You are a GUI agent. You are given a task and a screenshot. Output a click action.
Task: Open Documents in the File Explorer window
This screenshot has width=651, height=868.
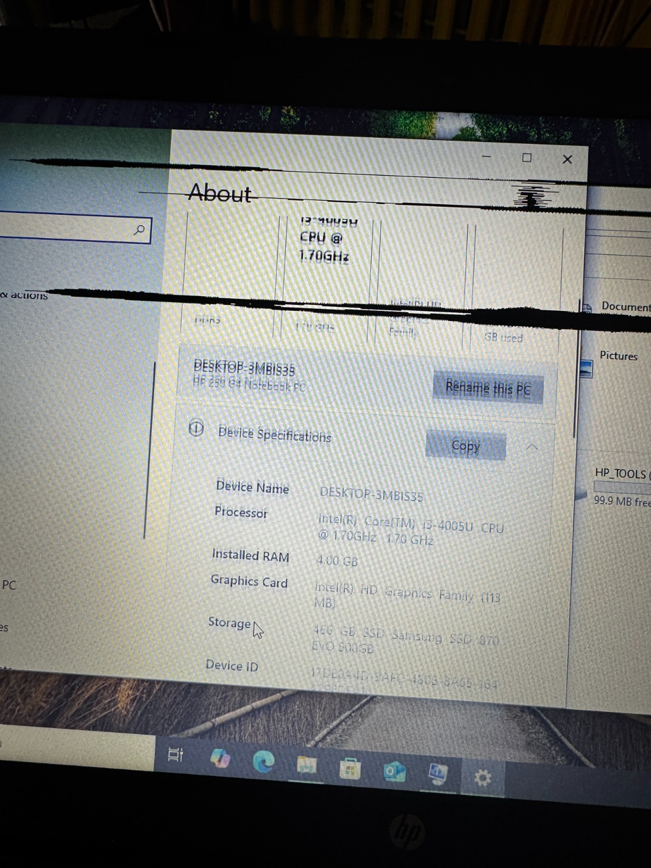[x=626, y=307]
